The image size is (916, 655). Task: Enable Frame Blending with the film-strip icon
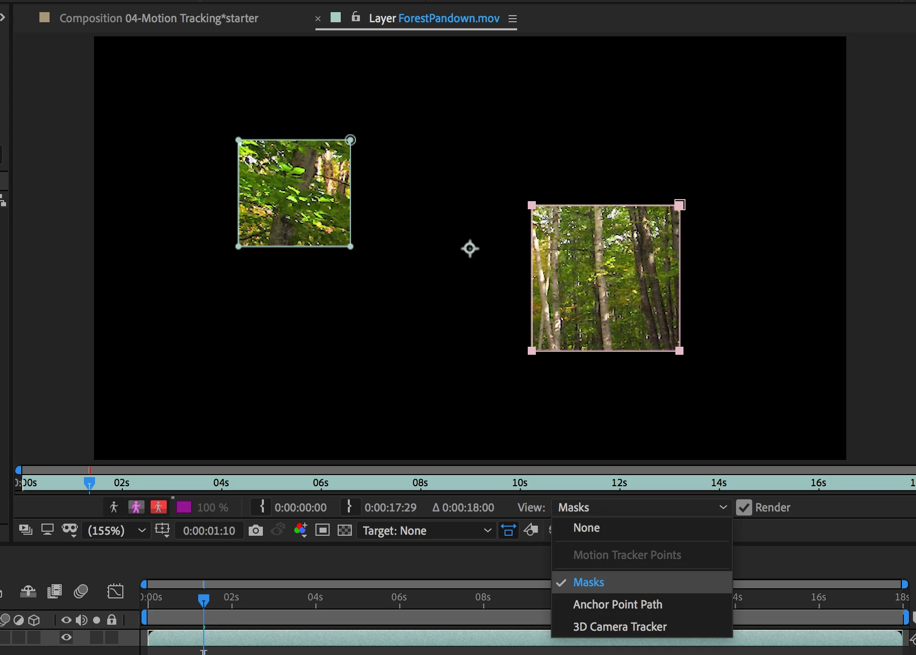pos(55,591)
